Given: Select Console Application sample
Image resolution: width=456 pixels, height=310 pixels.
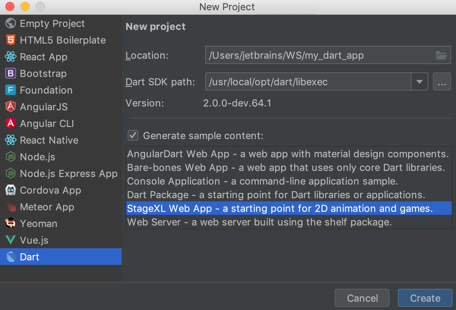Looking at the screenshot, I should pyautogui.click(x=288, y=181).
